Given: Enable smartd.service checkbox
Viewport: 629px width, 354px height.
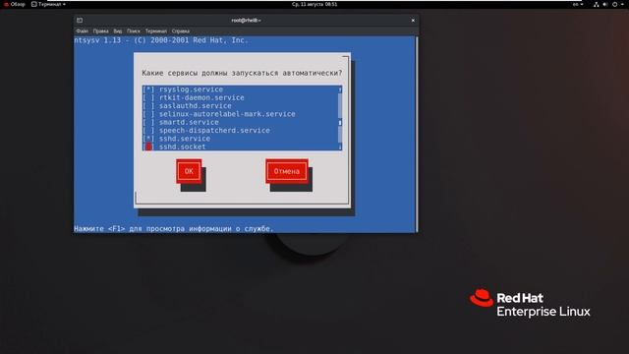Looking at the screenshot, I should pos(148,122).
